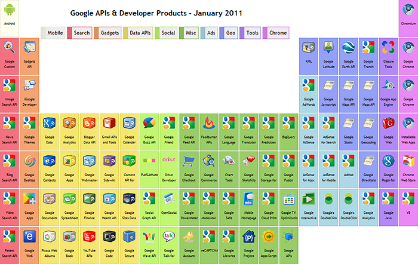Open the Google Calendar icon
Screen dimensions: 418x264
click(x=129, y=123)
